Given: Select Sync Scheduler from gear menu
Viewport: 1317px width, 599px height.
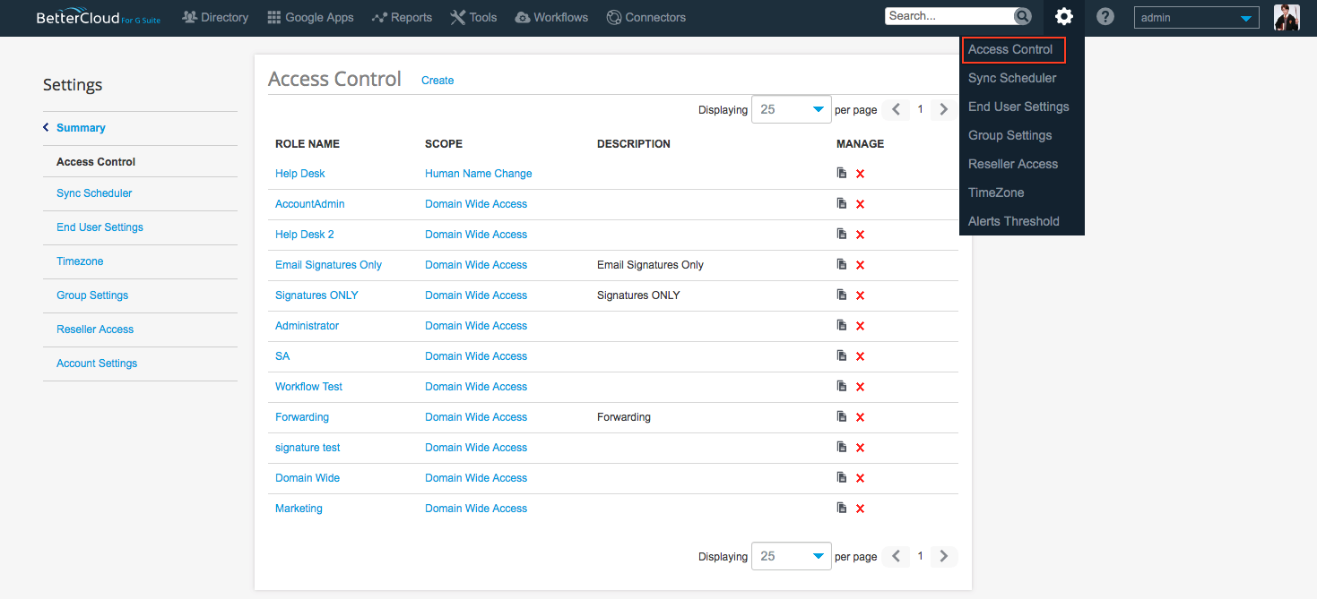Looking at the screenshot, I should [x=1012, y=78].
